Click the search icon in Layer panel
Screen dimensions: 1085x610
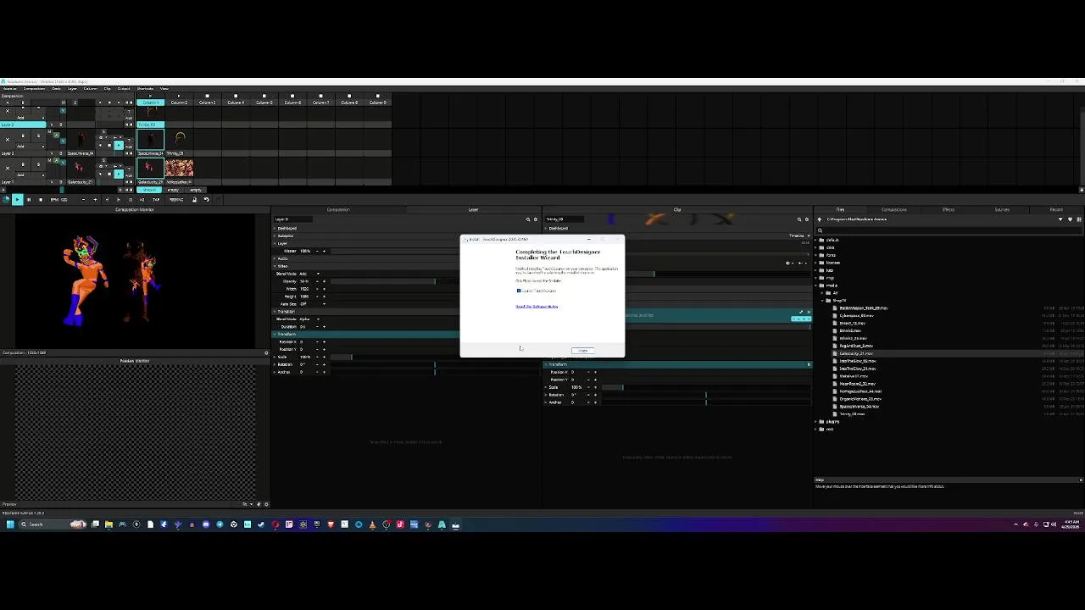528,219
